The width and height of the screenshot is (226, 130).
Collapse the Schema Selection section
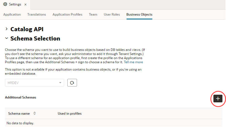coord(7,38)
